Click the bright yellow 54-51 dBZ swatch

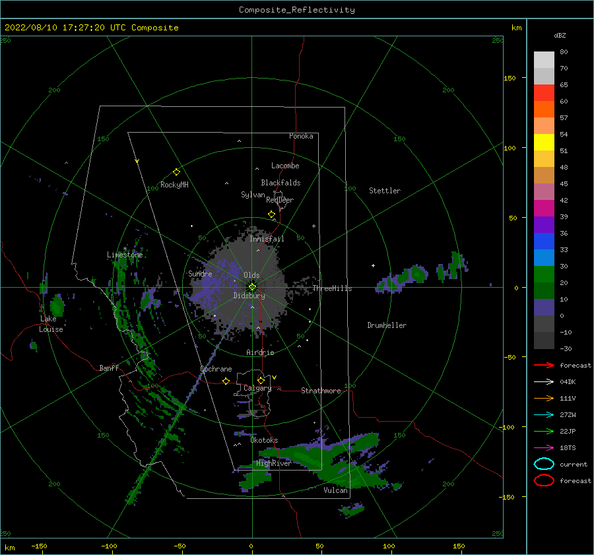tap(544, 143)
